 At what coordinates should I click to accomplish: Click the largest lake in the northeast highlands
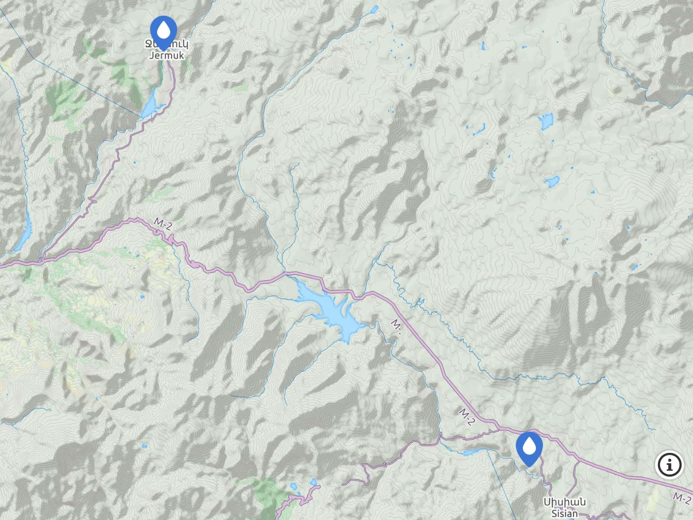546,121
